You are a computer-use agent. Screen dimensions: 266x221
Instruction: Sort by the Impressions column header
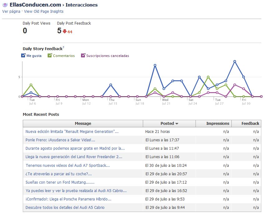214,124
